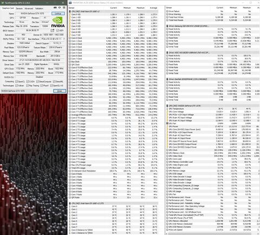This screenshot has width=260, height=235.
Task: Toggle the DirectML checkbox
Action: pyautogui.click(x=55, y=81)
